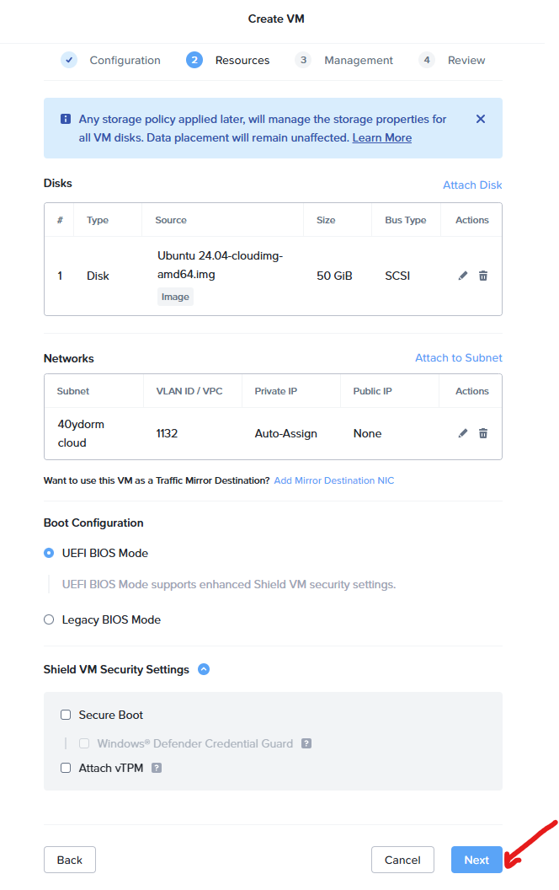This screenshot has width=559, height=890.
Task: Select Legacy BIOS Mode
Action: point(49,619)
